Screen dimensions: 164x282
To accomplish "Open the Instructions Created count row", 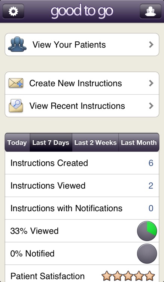I will pyautogui.click(x=82, y=163).
